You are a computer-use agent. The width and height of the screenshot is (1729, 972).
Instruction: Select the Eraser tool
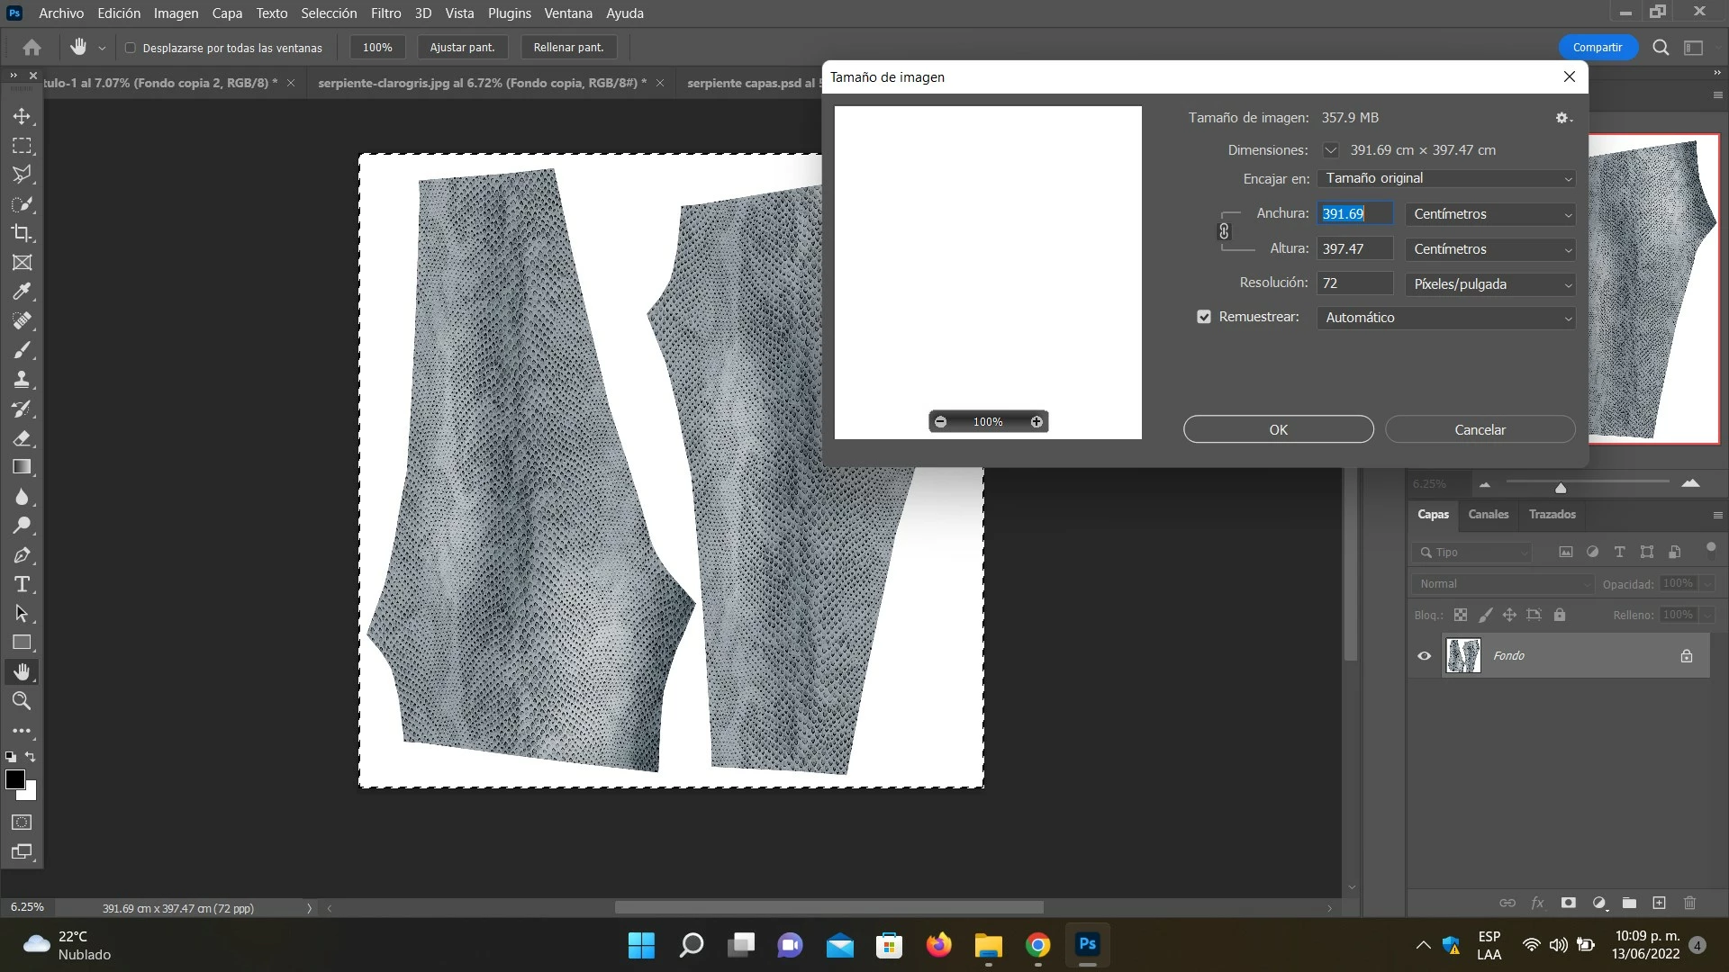22,438
